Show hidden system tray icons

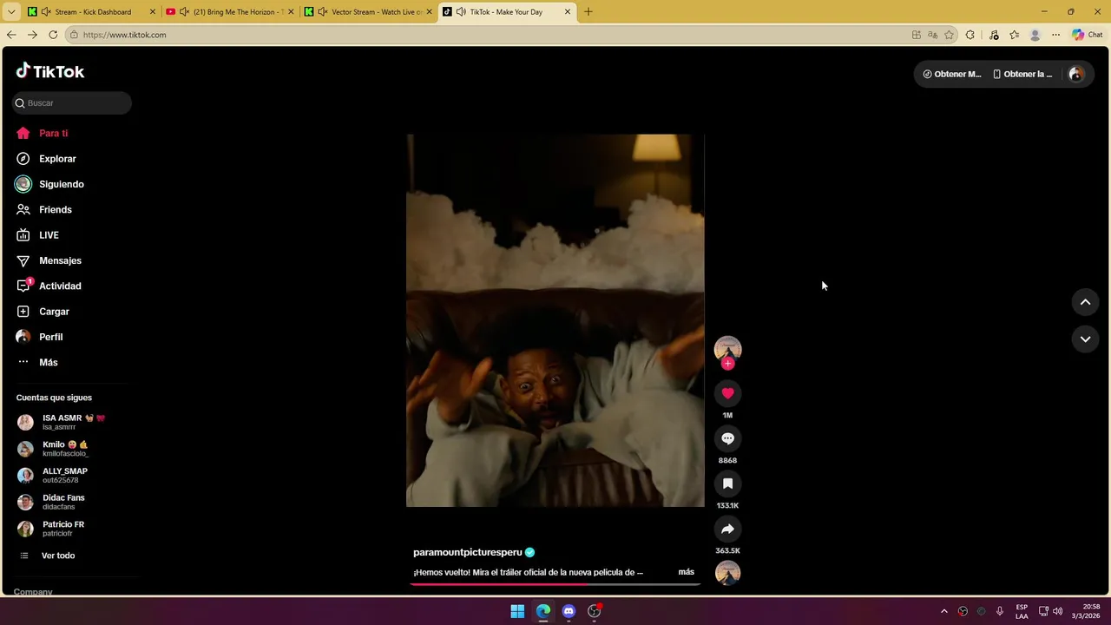[944, 611]
